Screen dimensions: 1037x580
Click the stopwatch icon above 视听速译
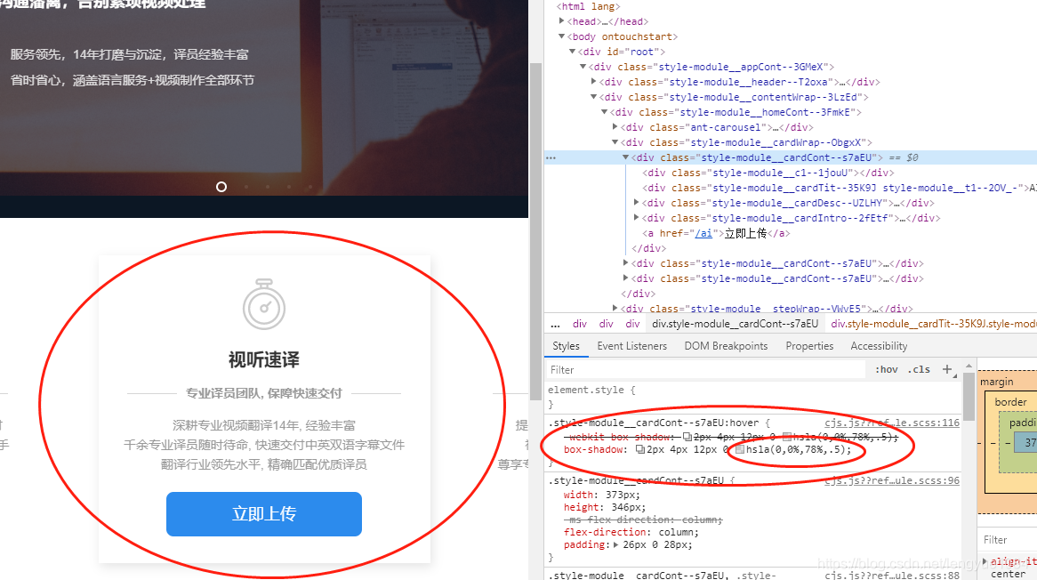click(264, 304)
